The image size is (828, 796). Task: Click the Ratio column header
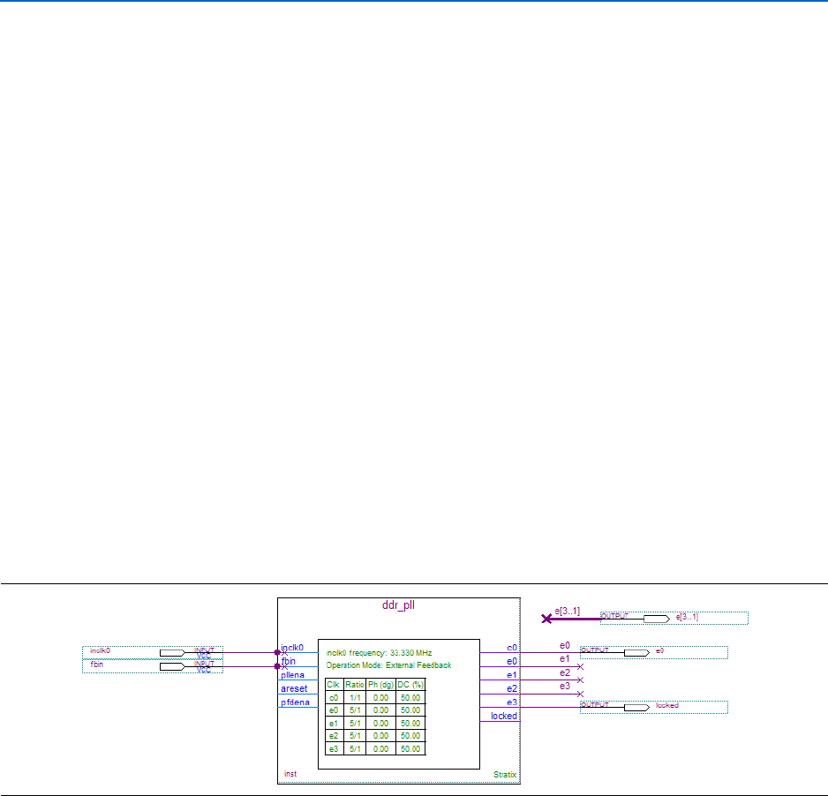354,685
